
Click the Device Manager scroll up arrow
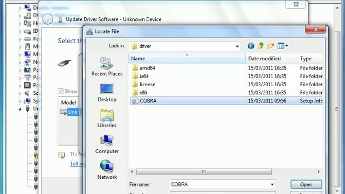pyautogui.click(x=337, y=8)
